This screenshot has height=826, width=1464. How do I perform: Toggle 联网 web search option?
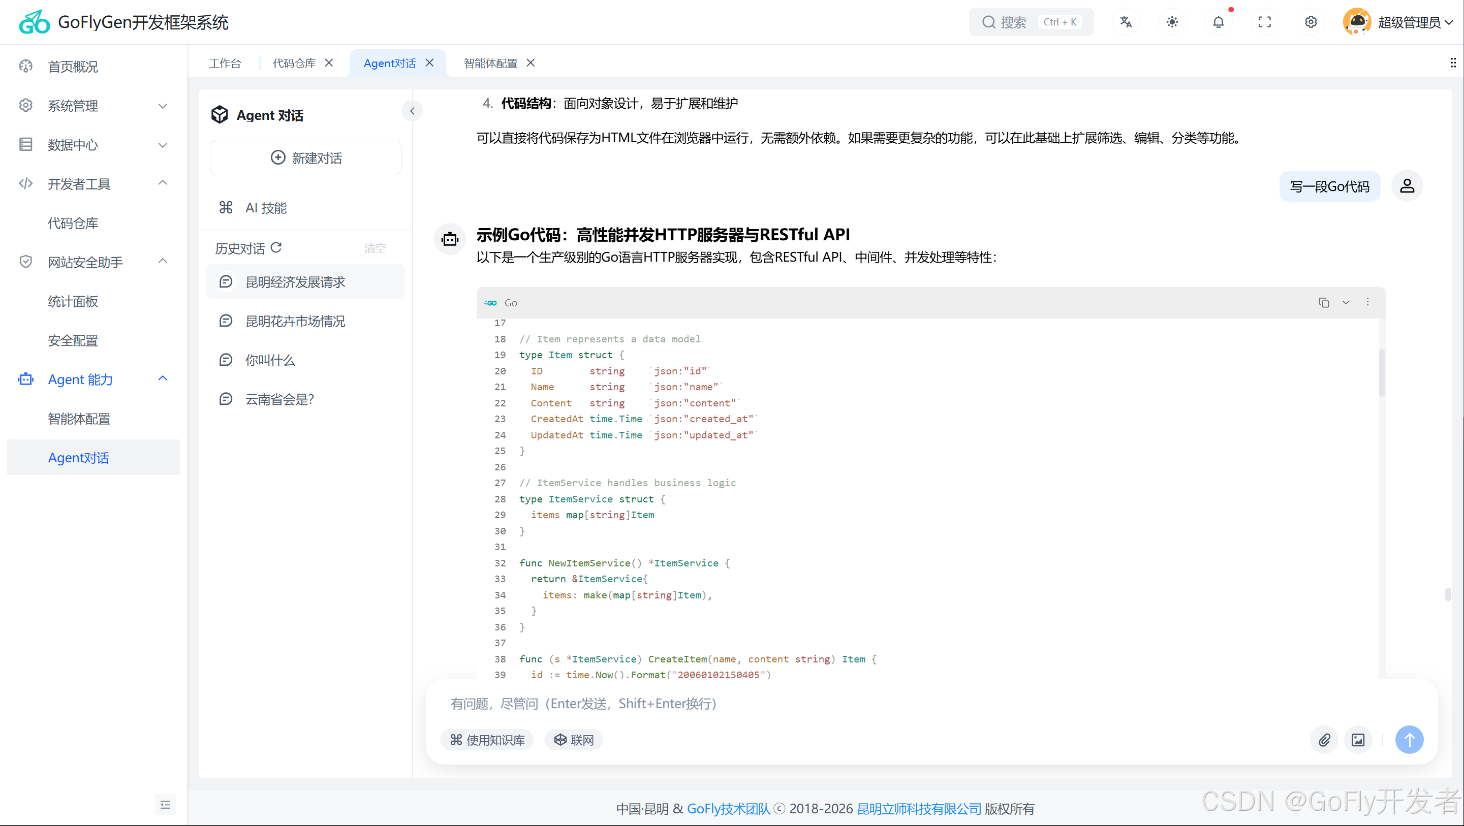click(573, 740)
